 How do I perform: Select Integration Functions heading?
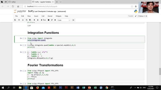pyautogui.click(x=43, y=33)
